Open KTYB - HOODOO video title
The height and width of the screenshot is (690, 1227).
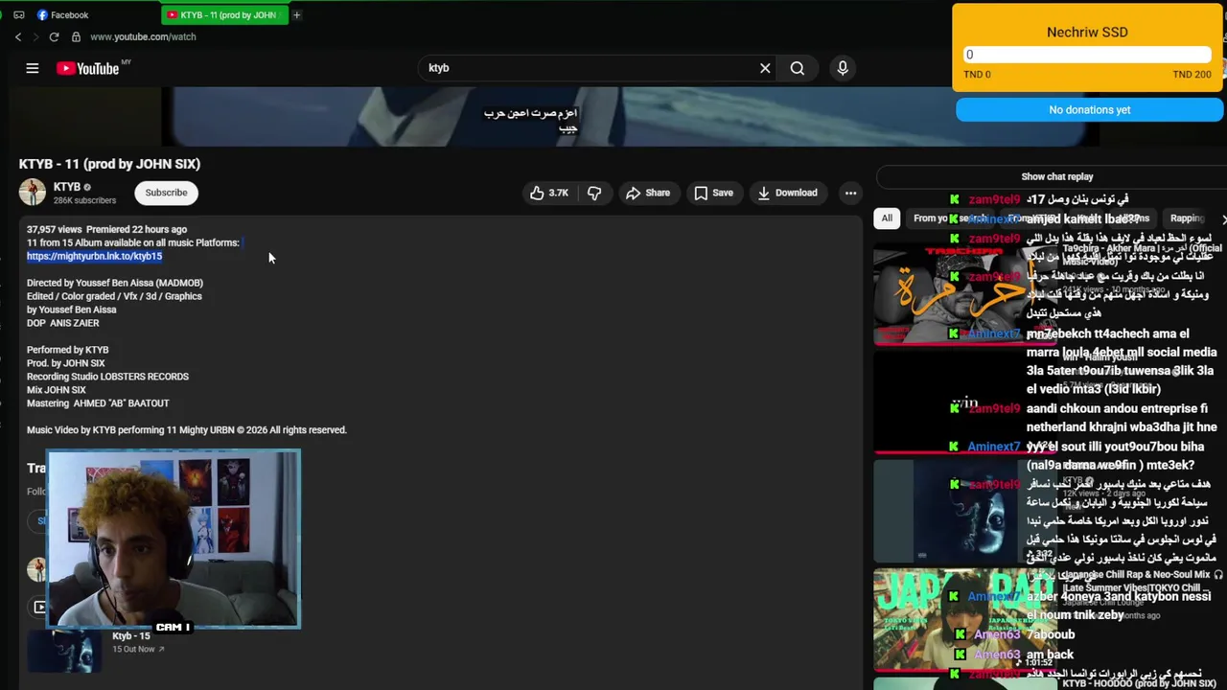click(x=1139, y=683)
